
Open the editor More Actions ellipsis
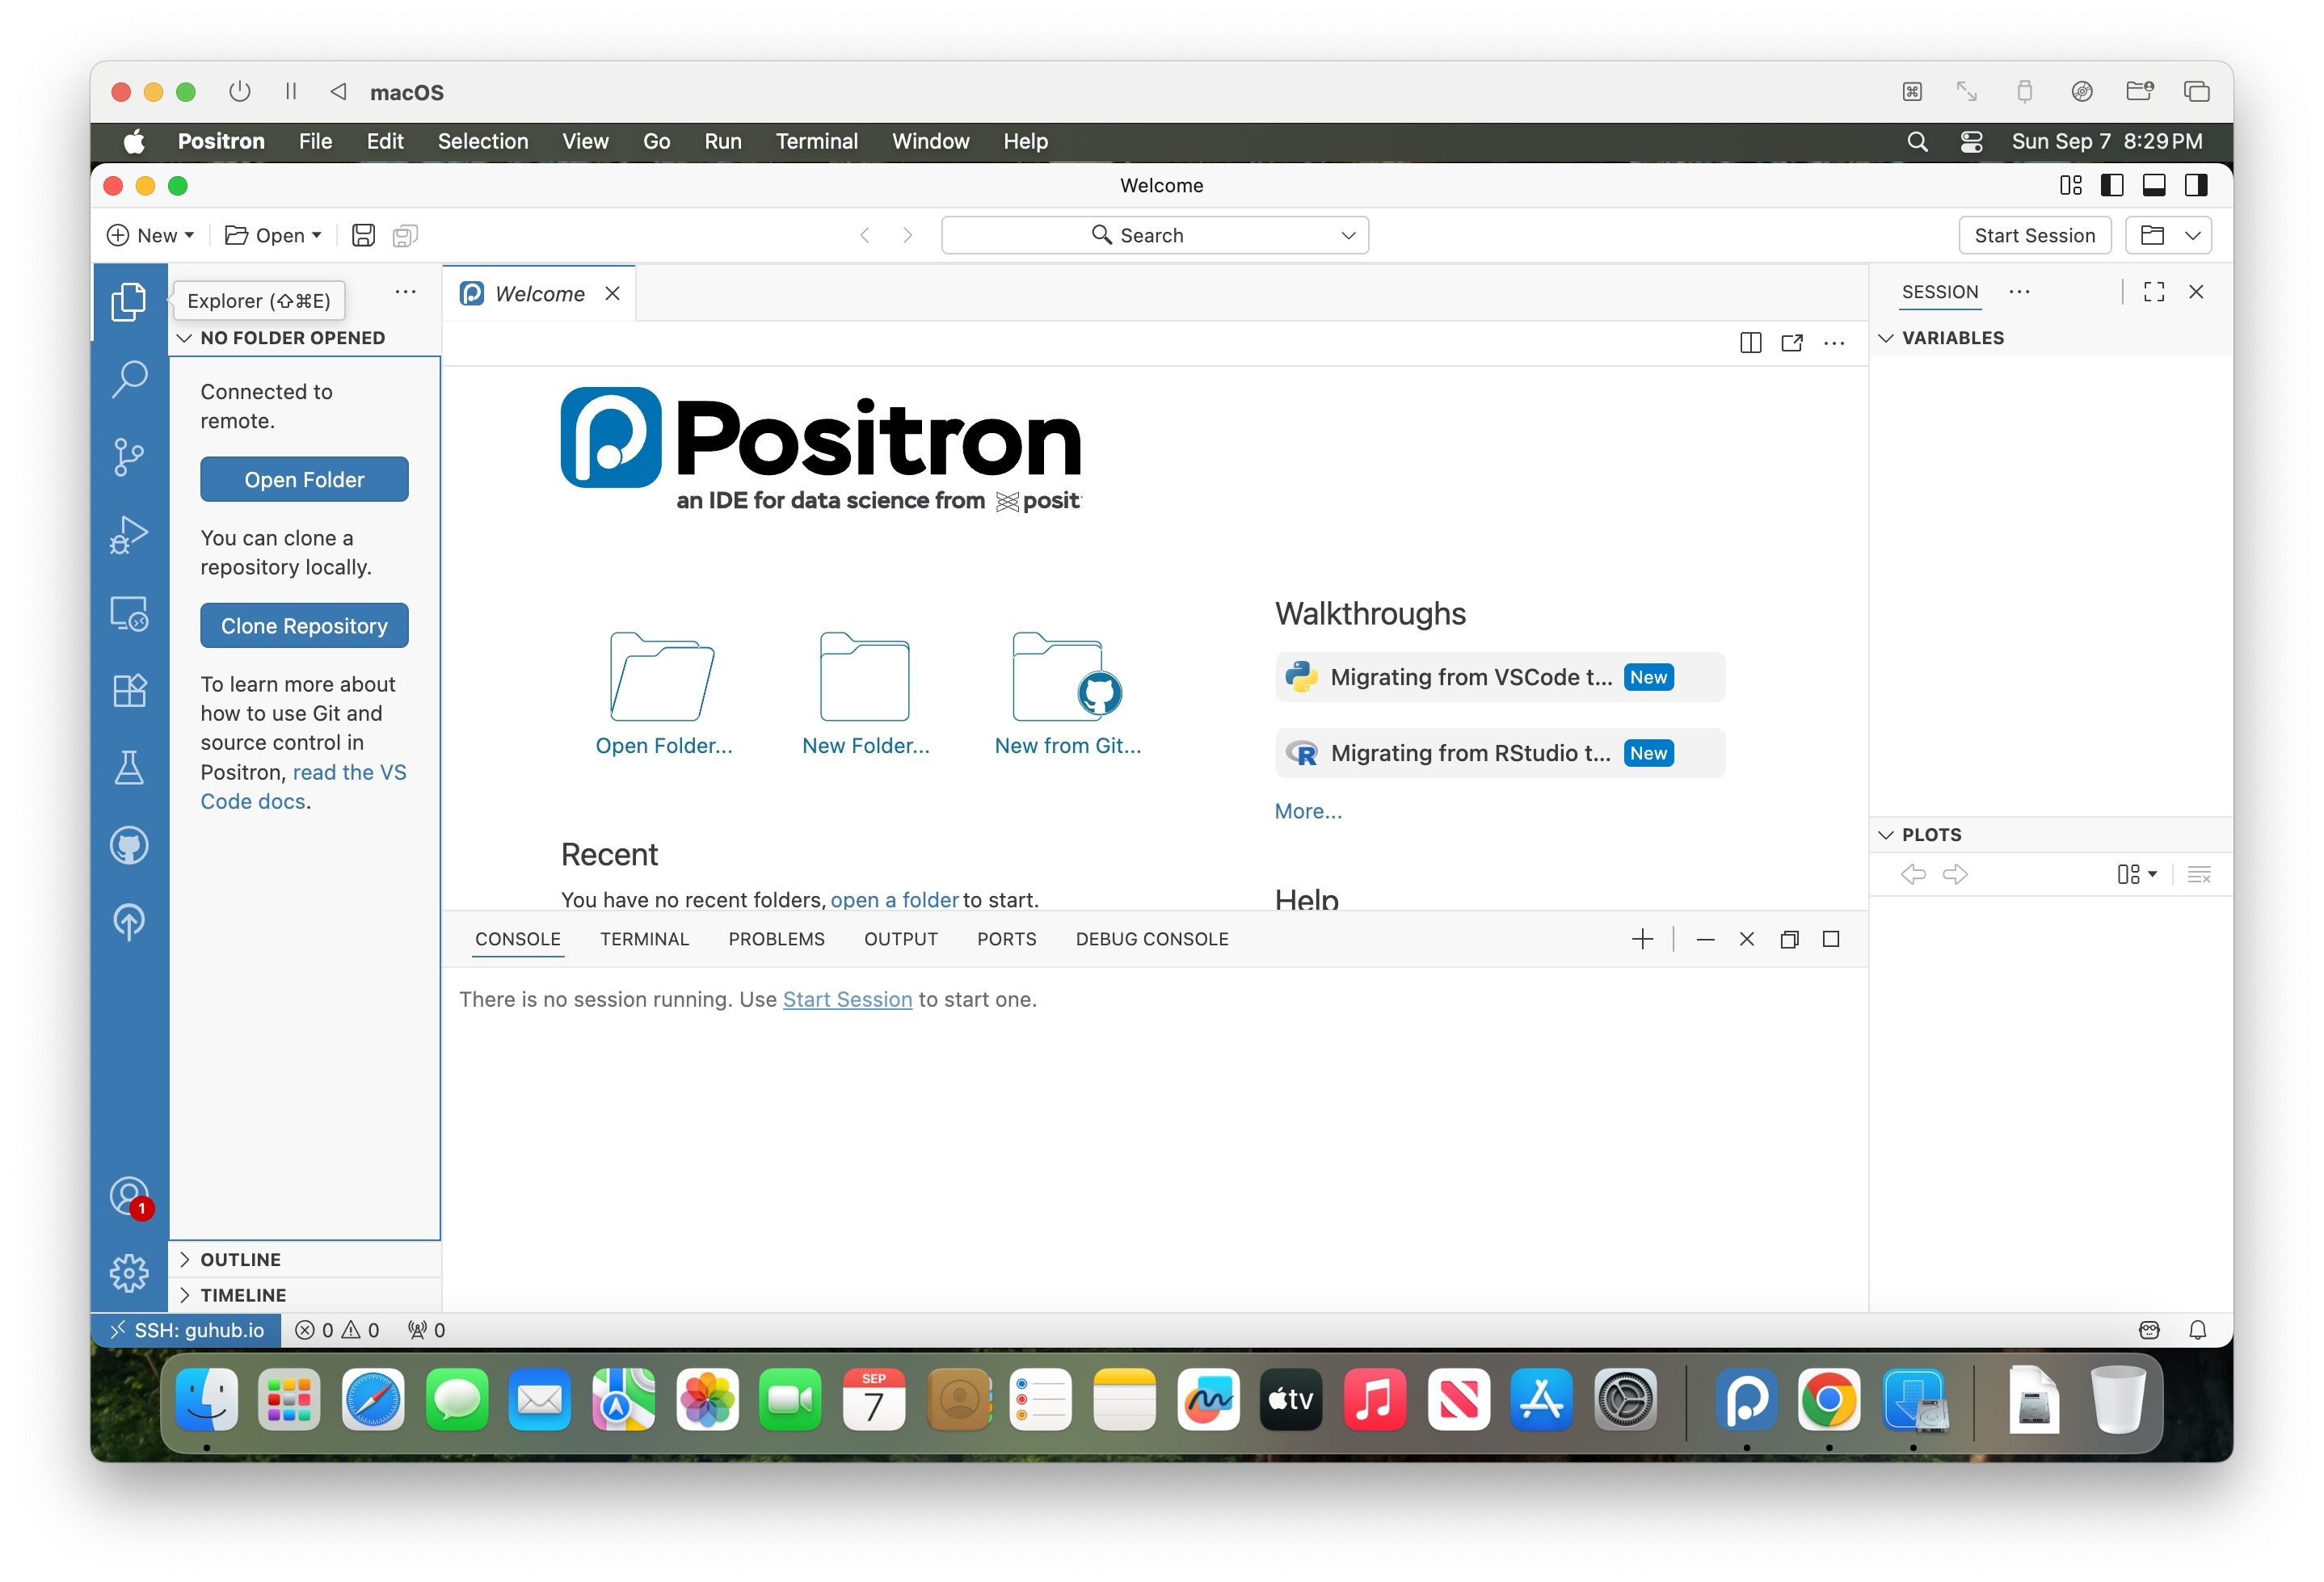(1834, 343)
